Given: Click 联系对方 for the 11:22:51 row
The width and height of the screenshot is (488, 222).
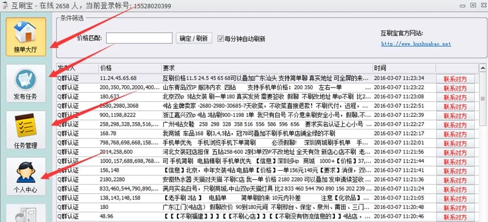Looking at the screenshot, I should point(455,107).
